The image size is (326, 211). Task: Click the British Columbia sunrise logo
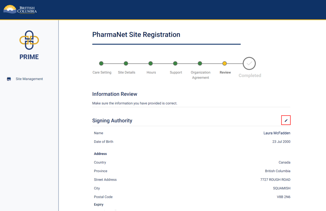click(x=10, y=9)
